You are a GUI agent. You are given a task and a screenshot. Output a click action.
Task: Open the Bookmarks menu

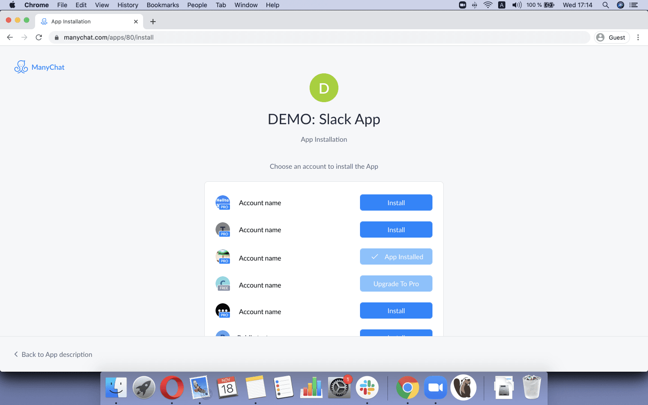[163, 5]
